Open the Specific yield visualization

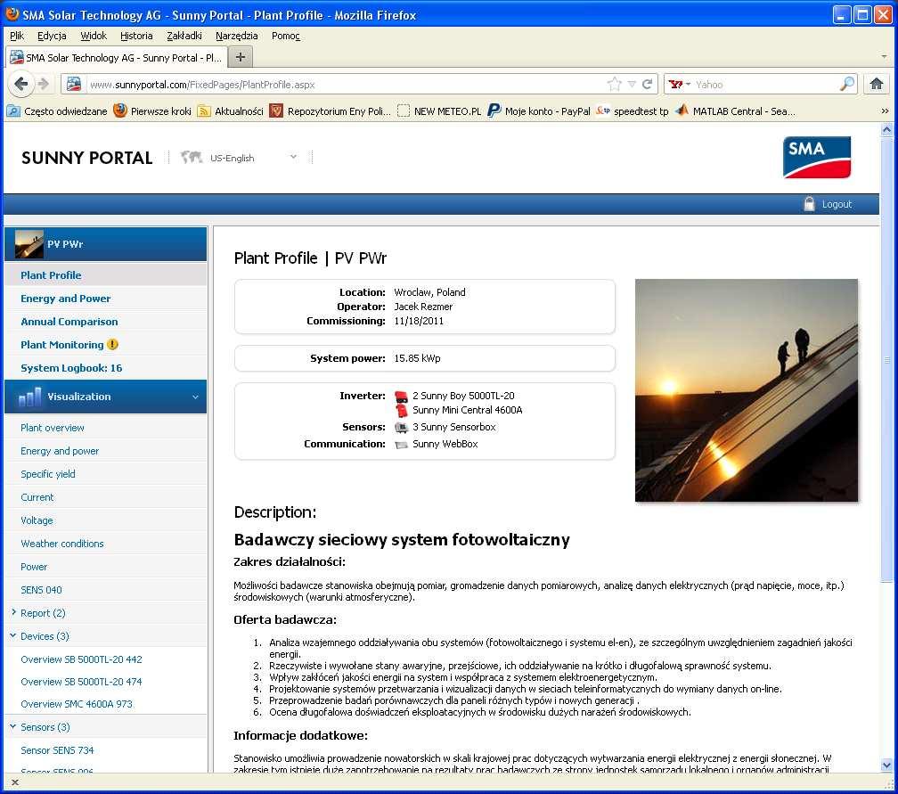(48, 474)
